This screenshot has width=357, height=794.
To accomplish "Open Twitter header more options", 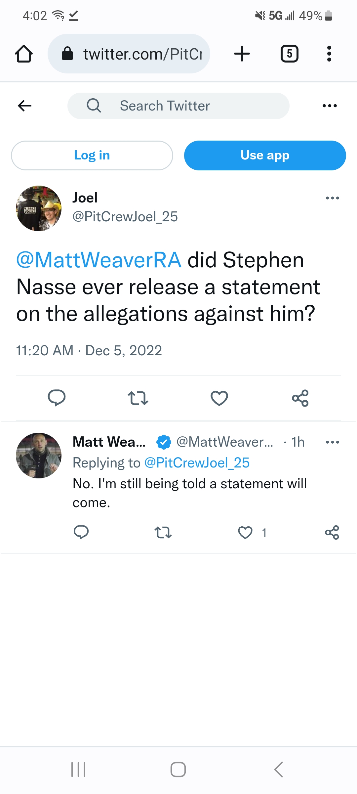I will tap(330, 106).
